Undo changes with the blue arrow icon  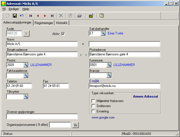(x=22, y=16)
